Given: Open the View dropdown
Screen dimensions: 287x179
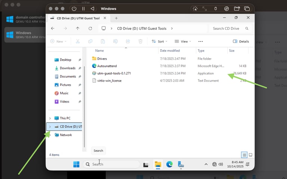Looking at the screenshot, I should point(183,41).
